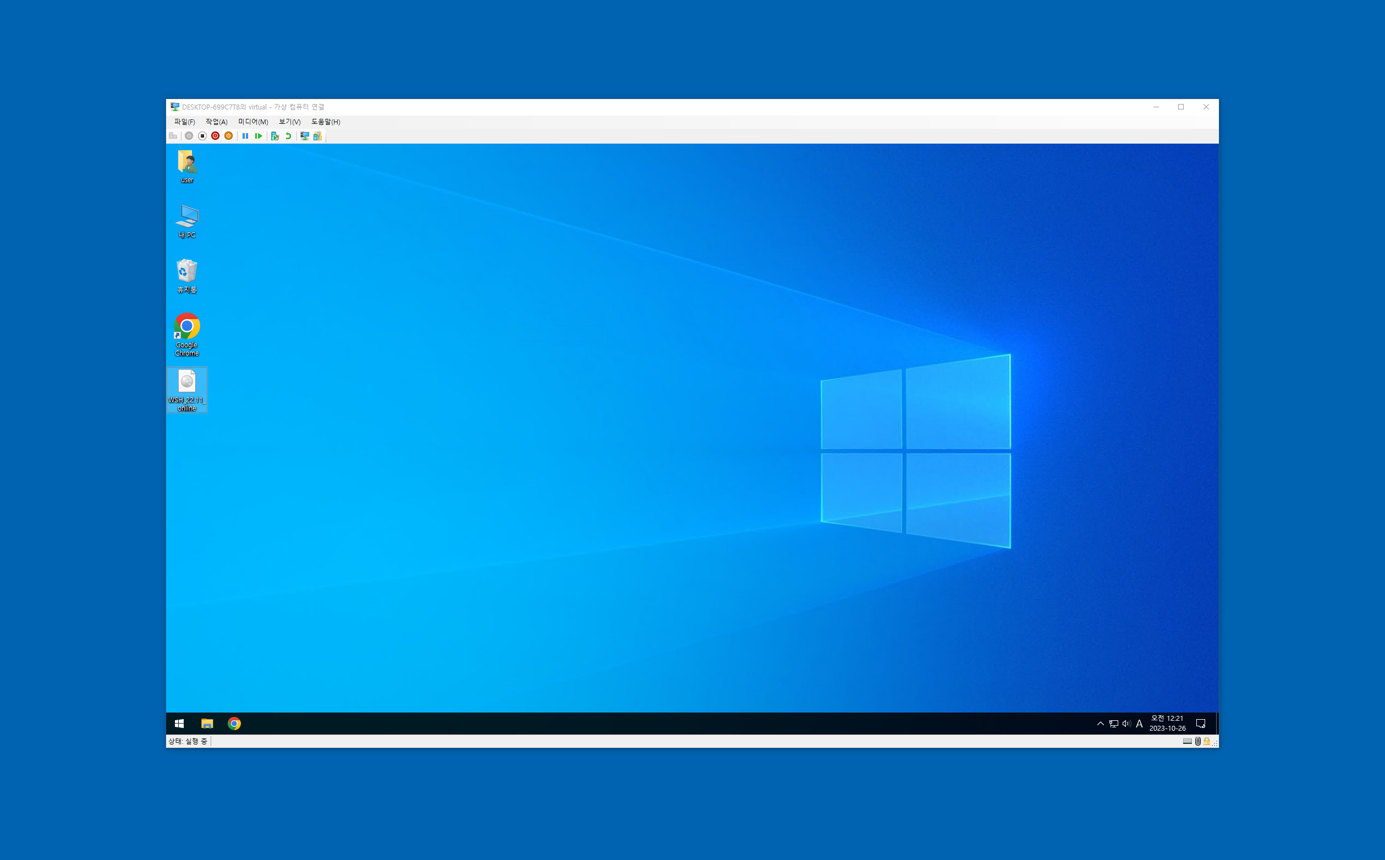Create a checkpoint via toolbar icon

(275, 136)
